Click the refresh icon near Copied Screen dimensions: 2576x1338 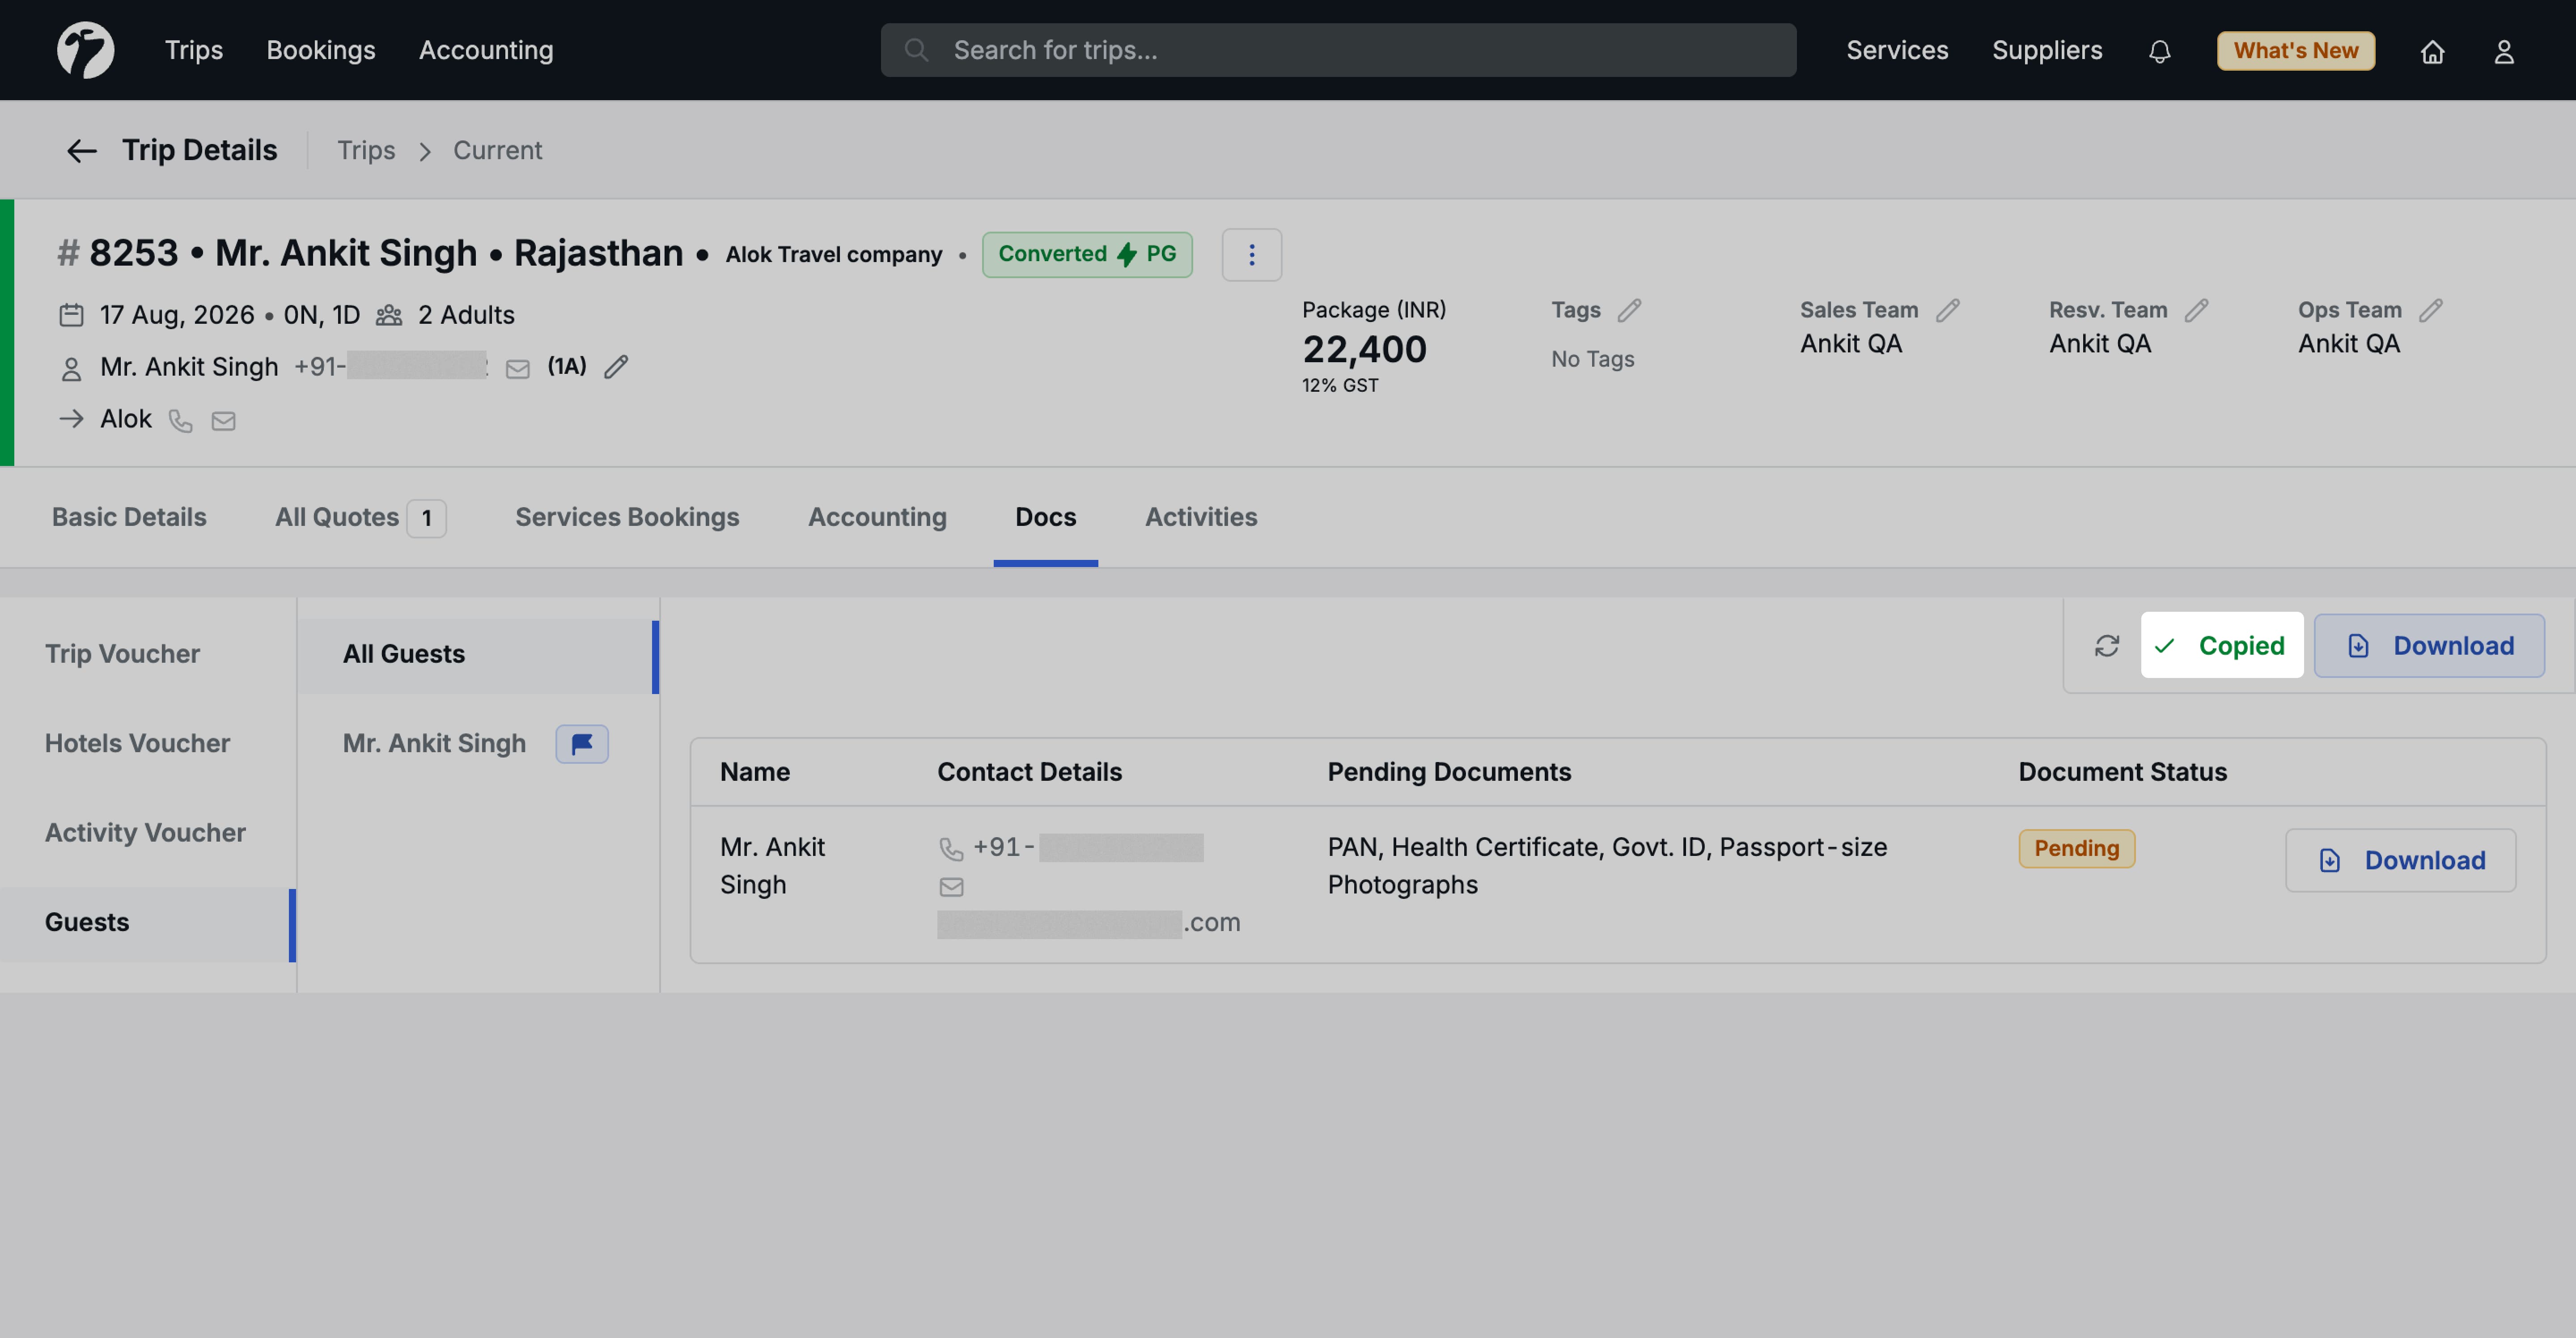[x=2107, y=646]
